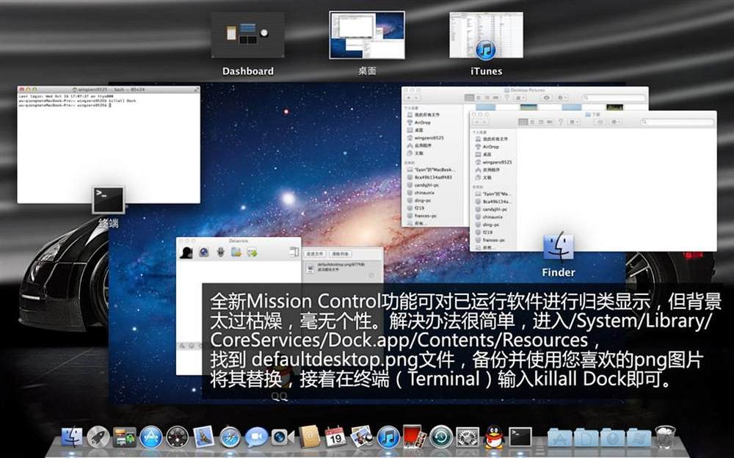This screenshot has height=458, width=734.
Task: Open Address Book icon in the Dock
Action: click(309, 437)
